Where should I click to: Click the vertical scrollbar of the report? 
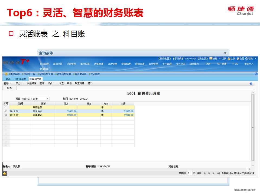[253, 127]
